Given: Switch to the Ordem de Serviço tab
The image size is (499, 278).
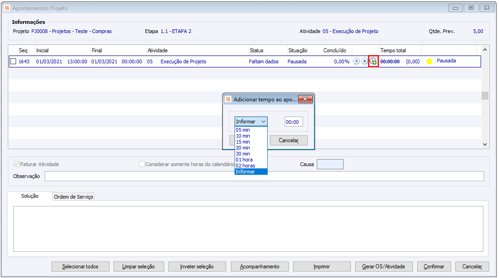Looking at the screenshot, I should click(74, 197).
